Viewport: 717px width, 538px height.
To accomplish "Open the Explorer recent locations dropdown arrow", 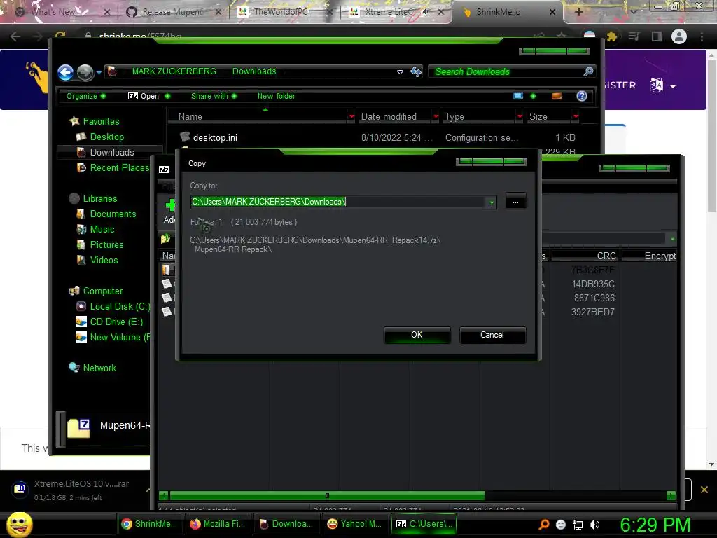I will [x=99, y=72].
